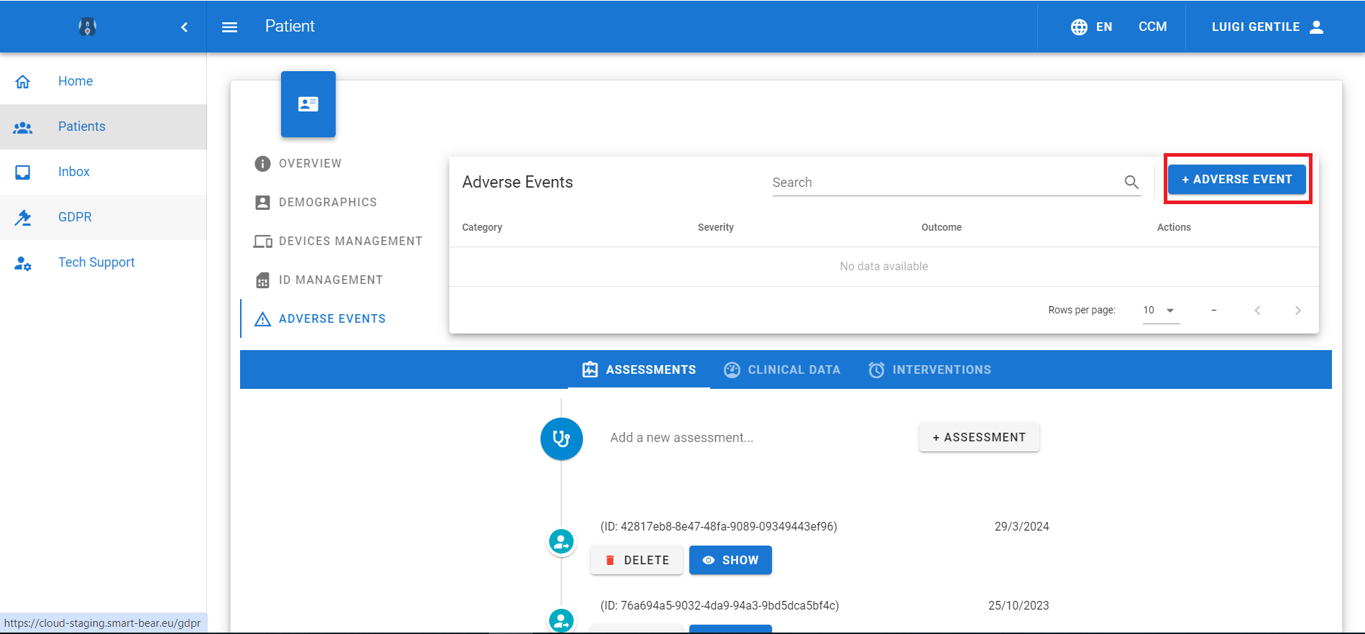Screen dimensions: 1365x634
Task: Click the Patients group icon
Action: [23, 127]
